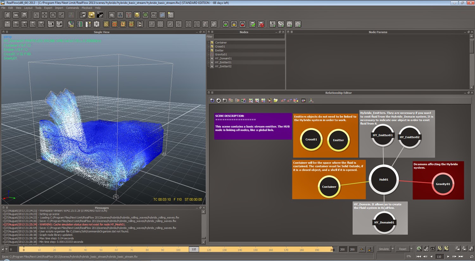Click play forward button
475x261 pixels.
pyautogui.click(x=448, y=257)
